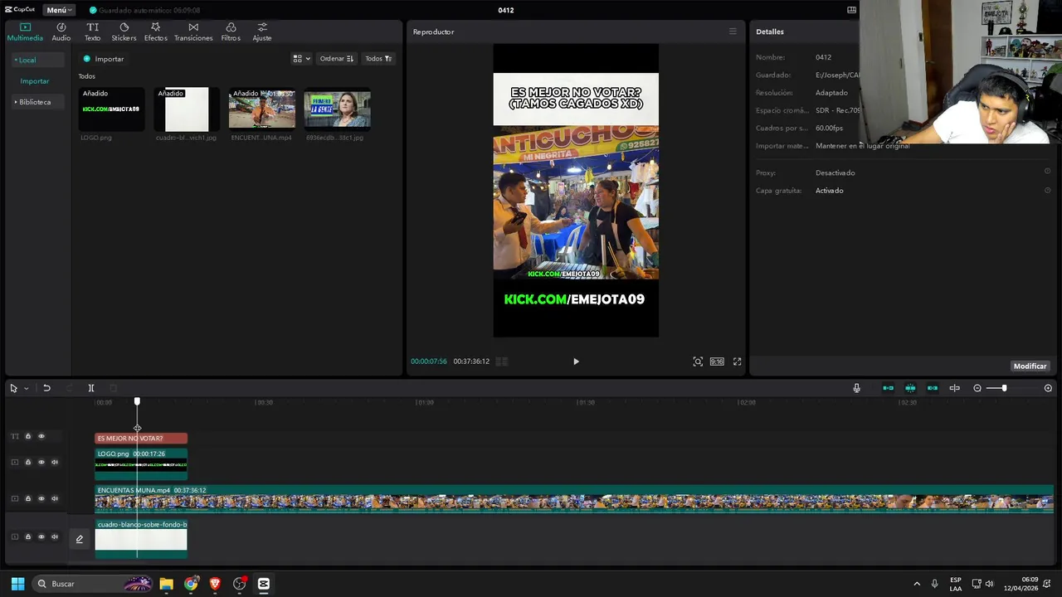Click the preview focus zoom icon
The width and height of the screenshot is (1062, 597).
click(x=698, y=362)
